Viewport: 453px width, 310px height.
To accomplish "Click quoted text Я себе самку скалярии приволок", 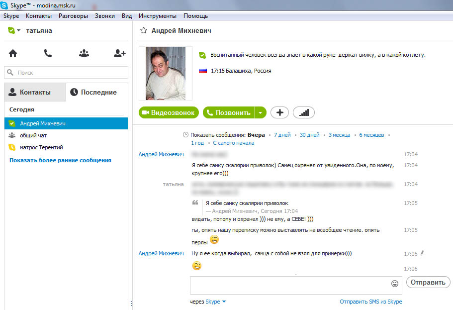I will pos(247,203).
